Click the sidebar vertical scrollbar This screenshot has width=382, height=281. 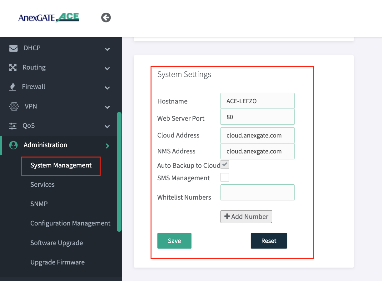pos(119,172)
